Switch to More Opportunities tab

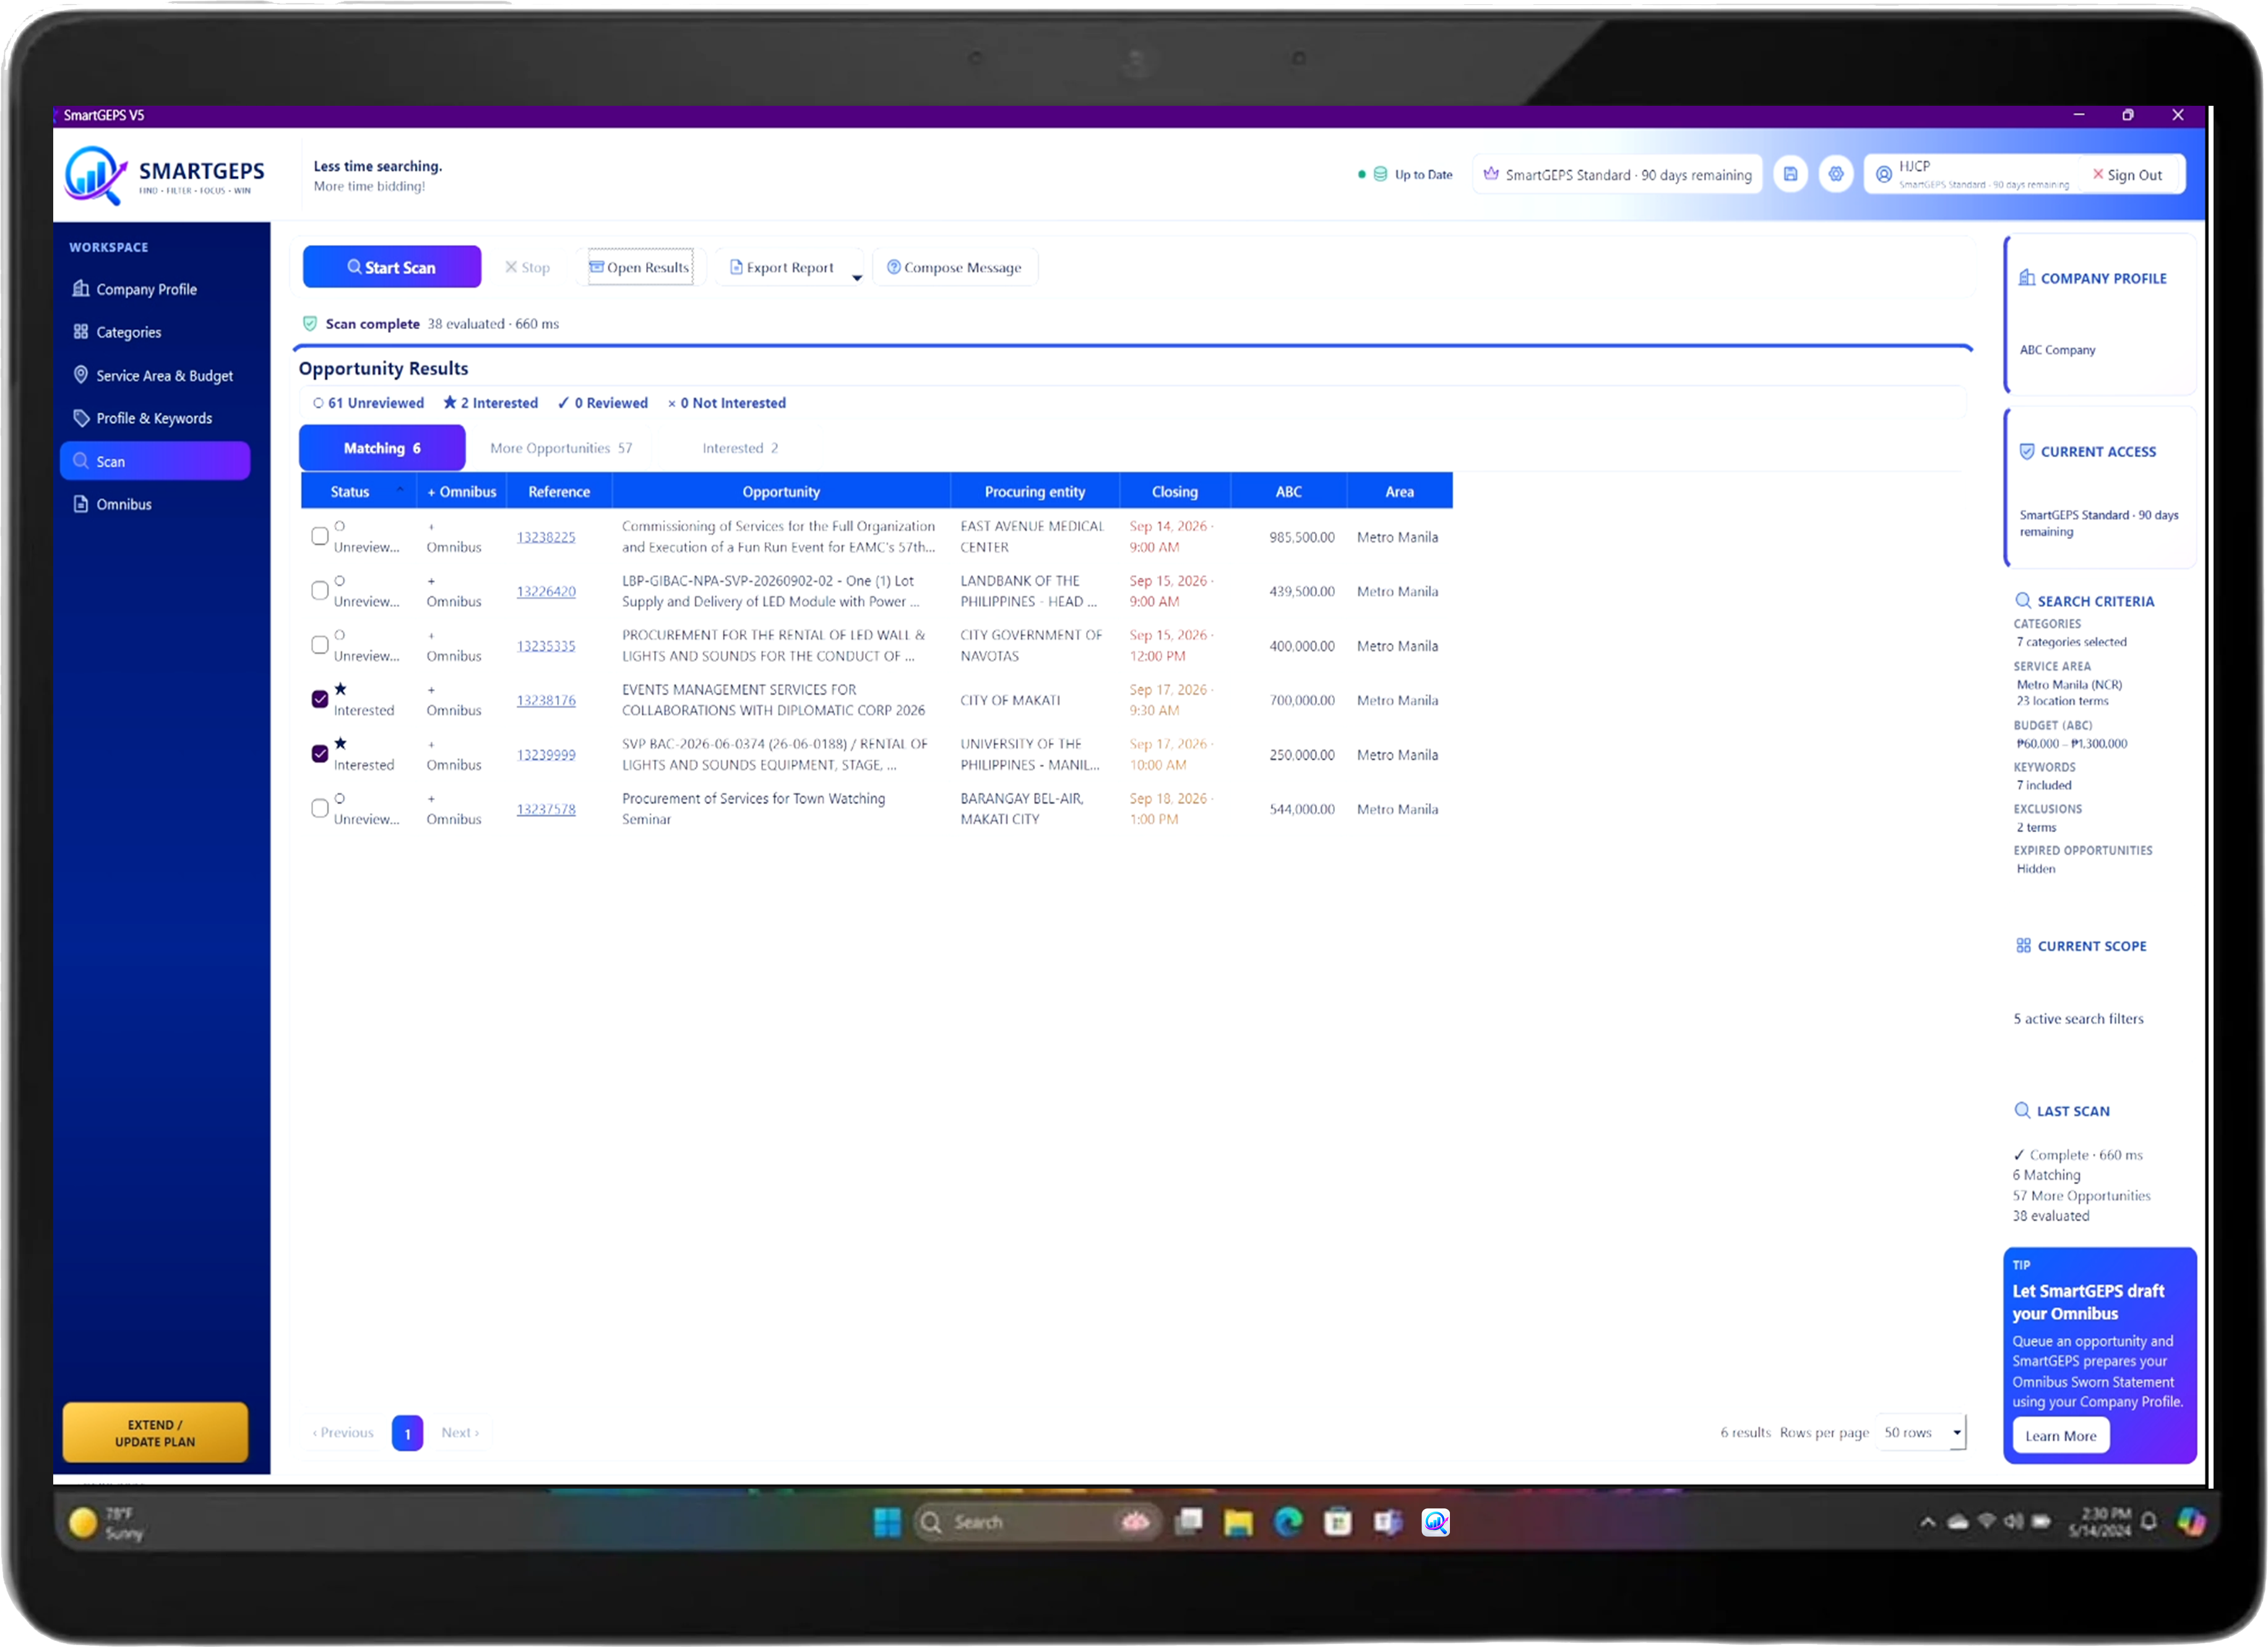click(x=561, y=448)
